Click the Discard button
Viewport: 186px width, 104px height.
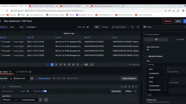[168, 21]
